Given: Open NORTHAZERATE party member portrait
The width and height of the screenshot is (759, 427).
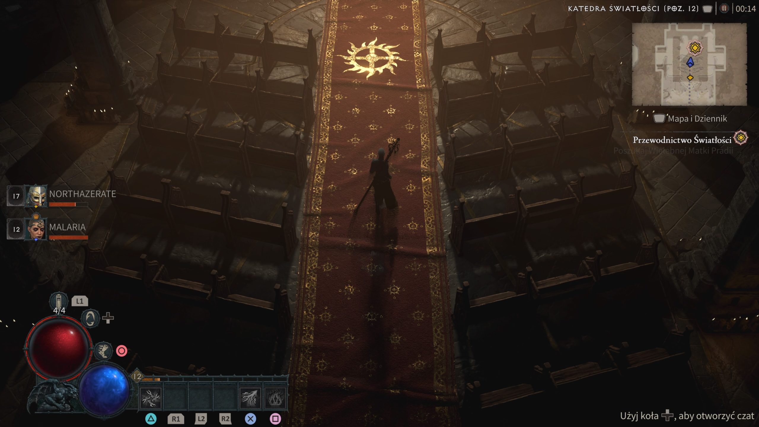Looking at the screenshot, I should click(x=36, y=196).
